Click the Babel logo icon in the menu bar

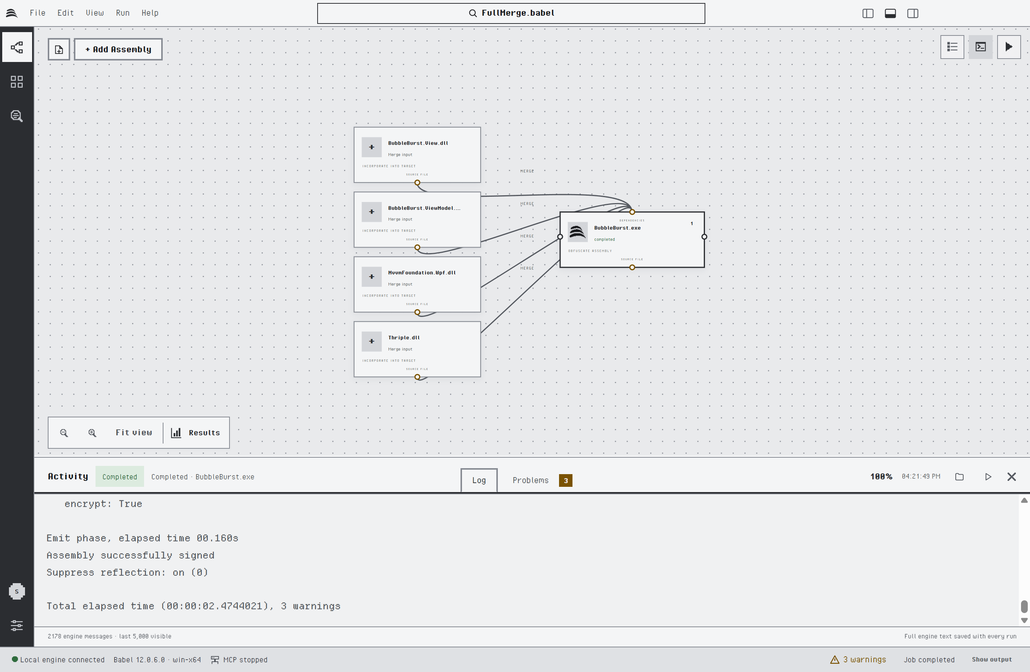point(12,13)
